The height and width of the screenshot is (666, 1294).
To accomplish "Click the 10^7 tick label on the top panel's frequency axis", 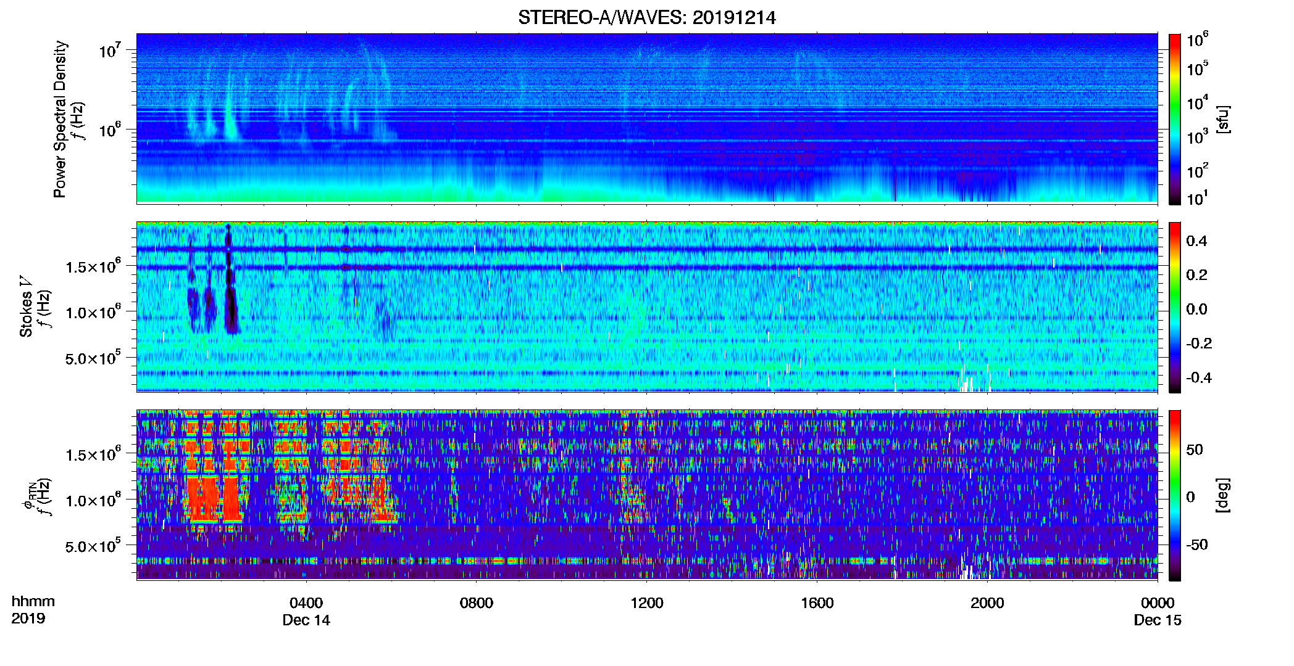I will 110,49.
